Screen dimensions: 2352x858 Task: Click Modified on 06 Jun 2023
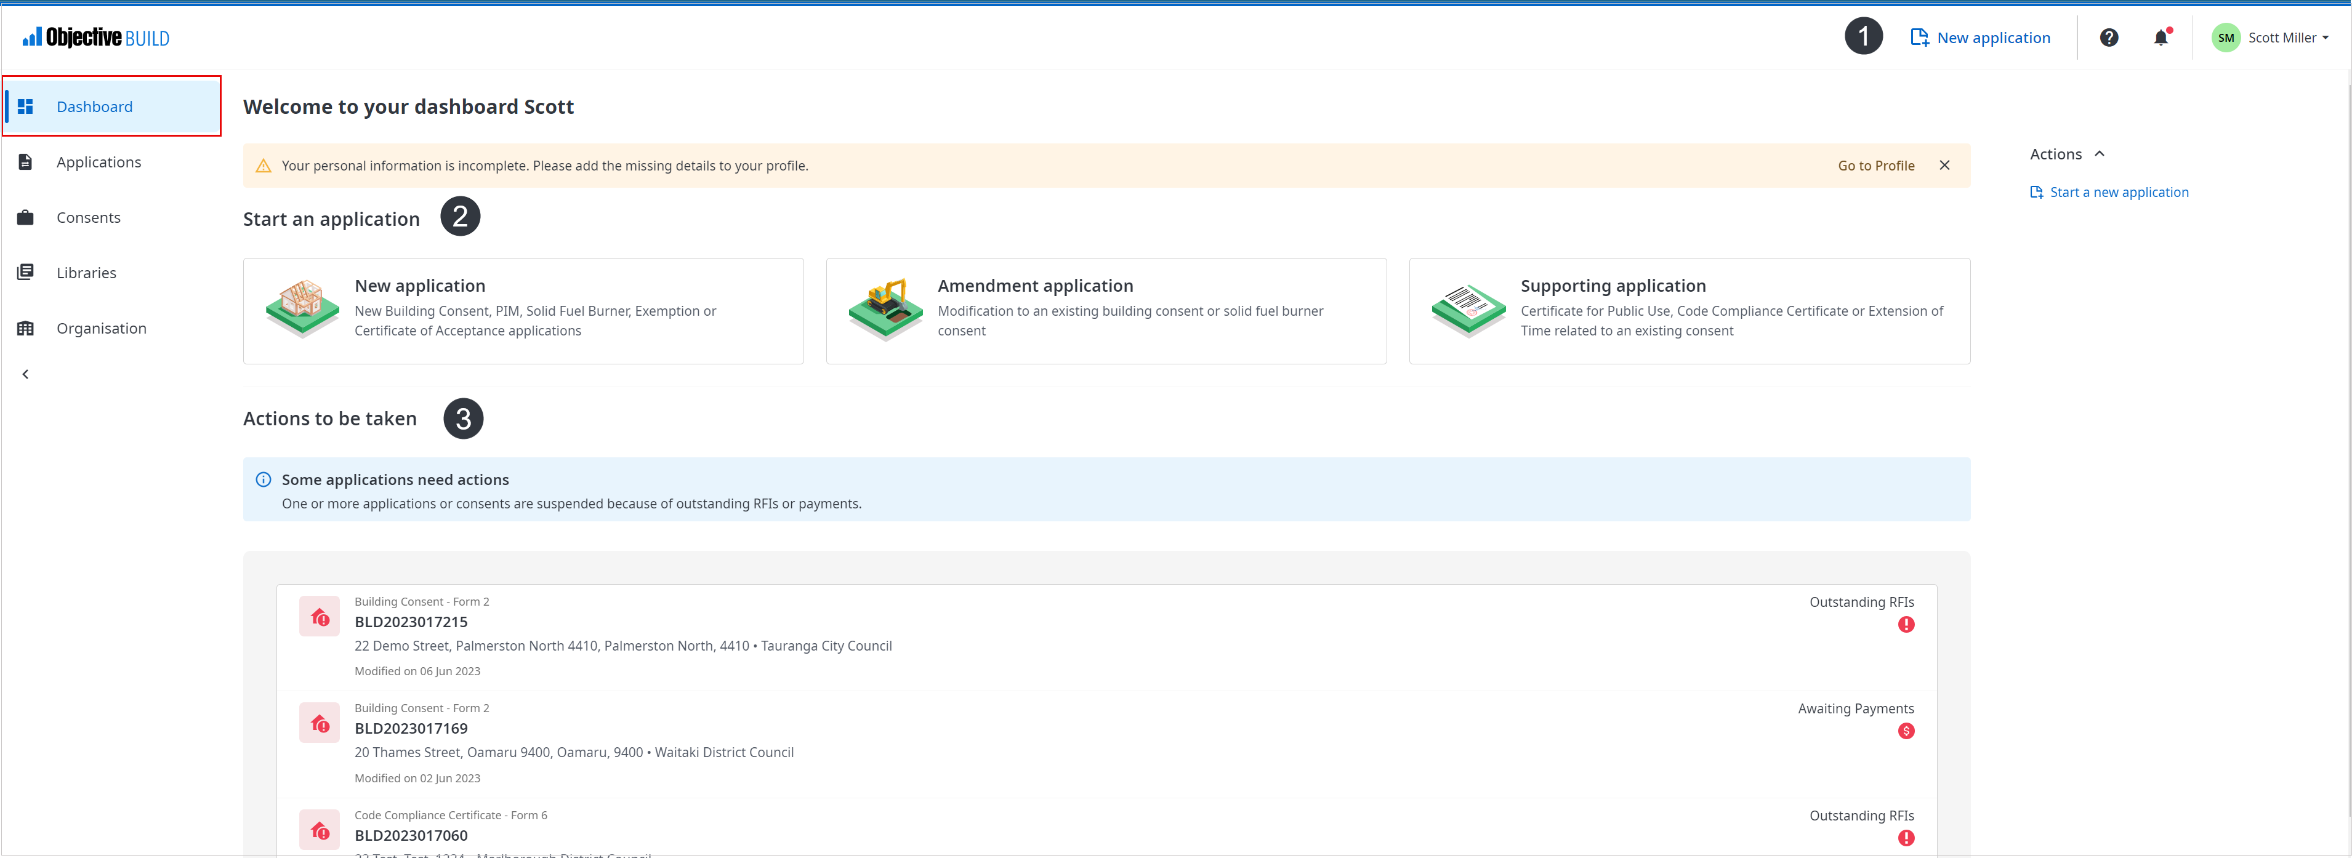417,672
